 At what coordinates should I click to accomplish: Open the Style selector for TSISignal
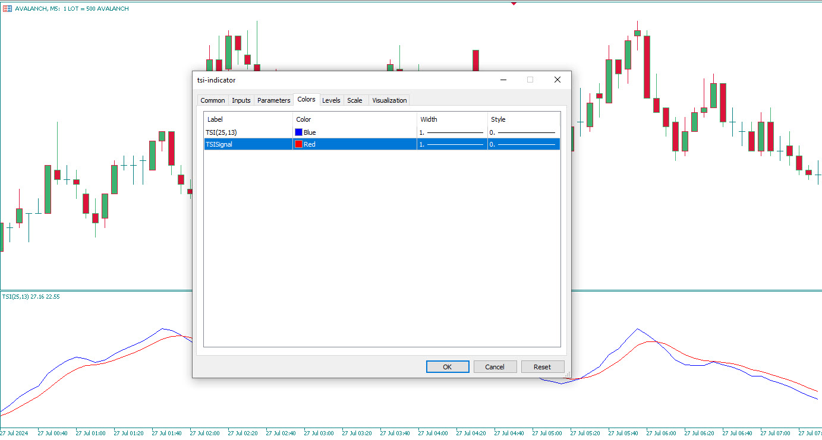[523, 144]
